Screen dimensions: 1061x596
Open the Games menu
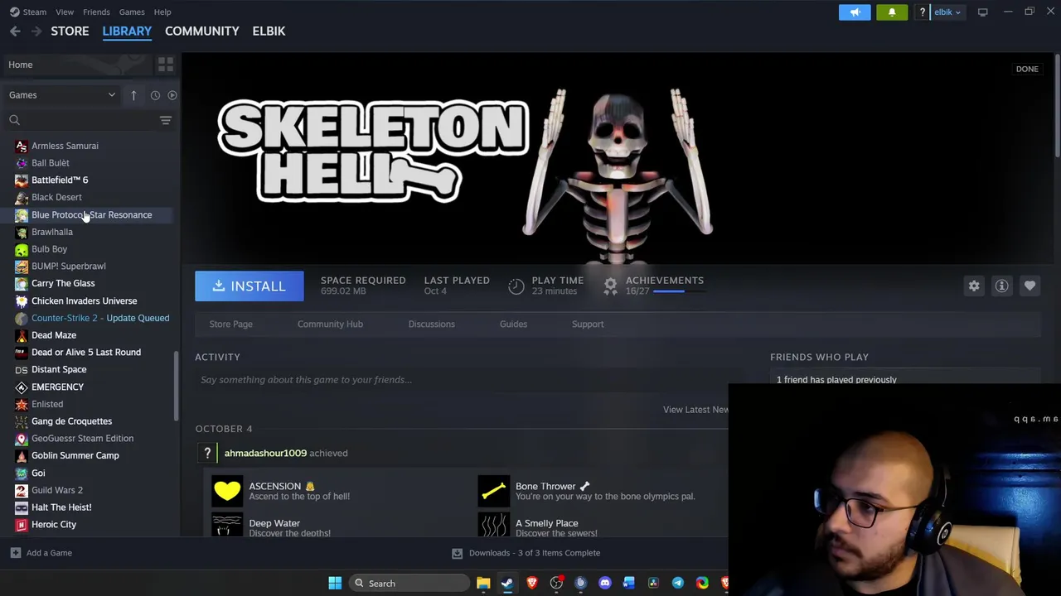coord(132,12)
